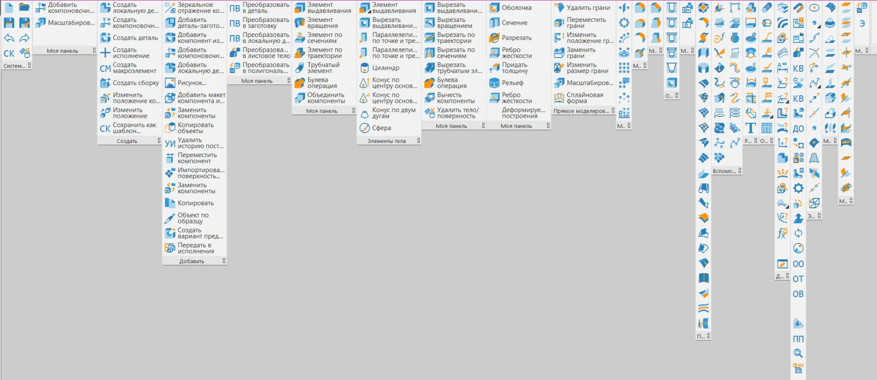Click the grip handle of 'Добавить' panel
The width and height of the screenshot is (877, 380).
[224, 261]
